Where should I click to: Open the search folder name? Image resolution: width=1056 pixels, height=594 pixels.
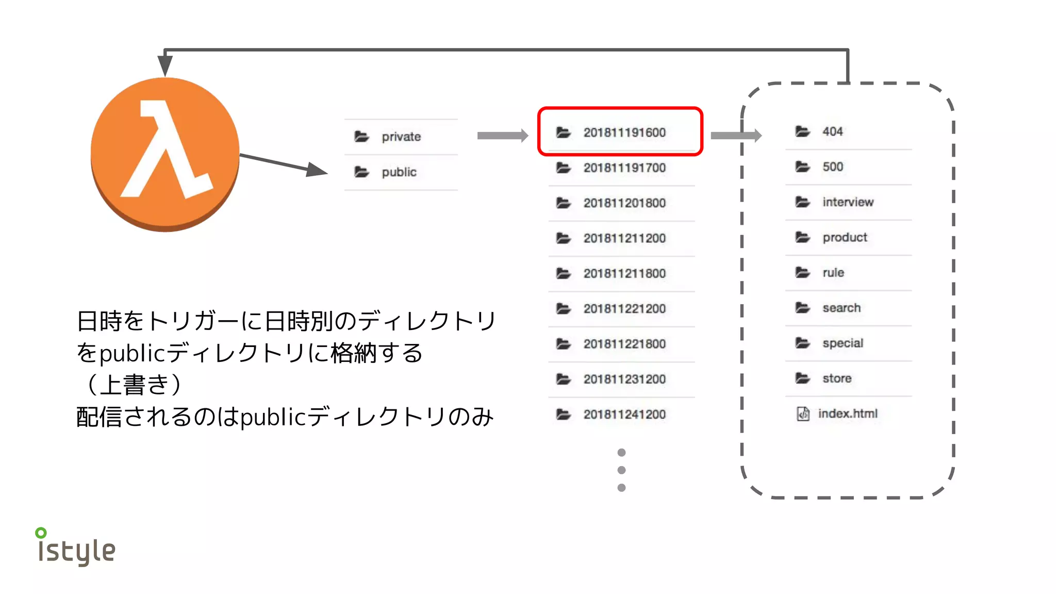tap(841, 308)
